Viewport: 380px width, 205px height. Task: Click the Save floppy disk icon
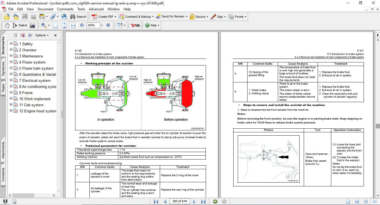[25, 17]
